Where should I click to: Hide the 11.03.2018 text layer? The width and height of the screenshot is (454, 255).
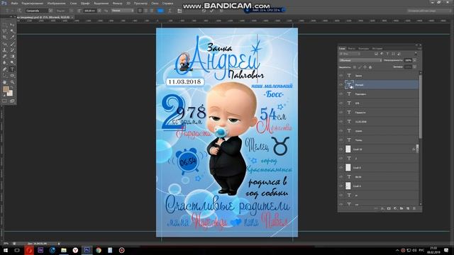[x=341, y=122]
